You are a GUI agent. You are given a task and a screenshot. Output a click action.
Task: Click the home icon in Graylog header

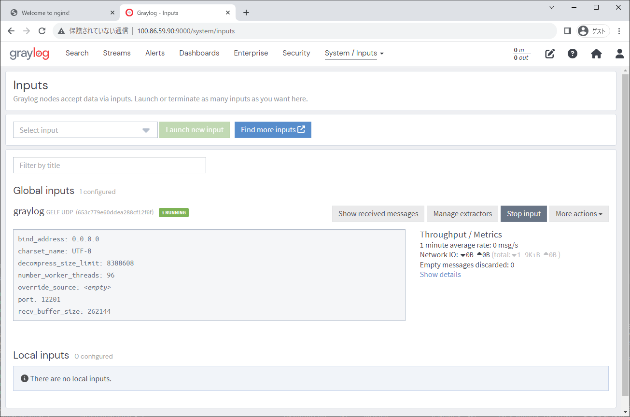596,54
